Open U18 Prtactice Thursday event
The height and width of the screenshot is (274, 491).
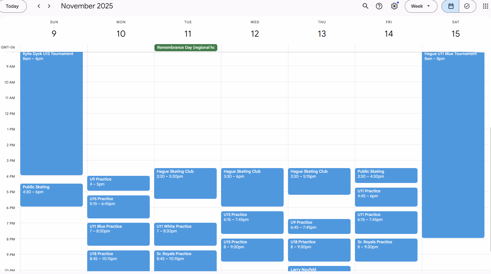click(319, 250)
